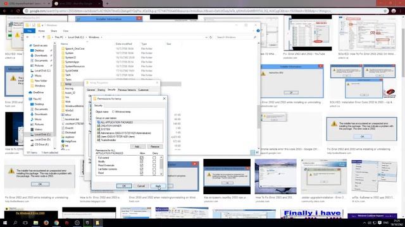Open the Customize tab in temp Properties
This screenshot has width=405, height=227.
143,90
